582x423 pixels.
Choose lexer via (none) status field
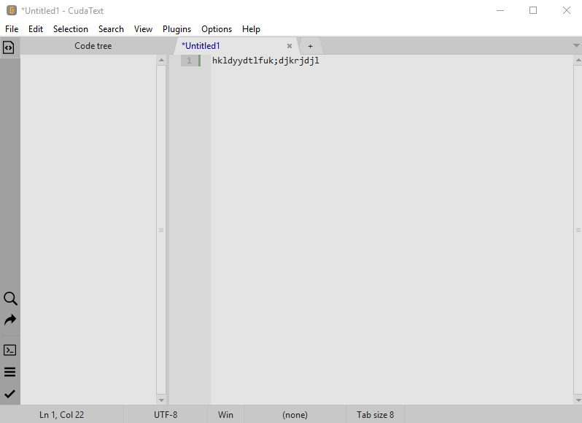pyautogui.click(x=295, y=414)
